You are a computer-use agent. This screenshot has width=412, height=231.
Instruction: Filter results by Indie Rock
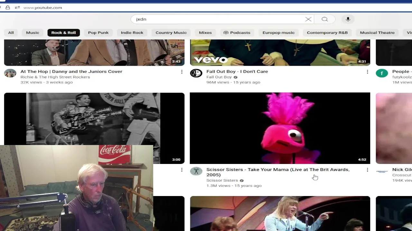[x=132, y=32]
